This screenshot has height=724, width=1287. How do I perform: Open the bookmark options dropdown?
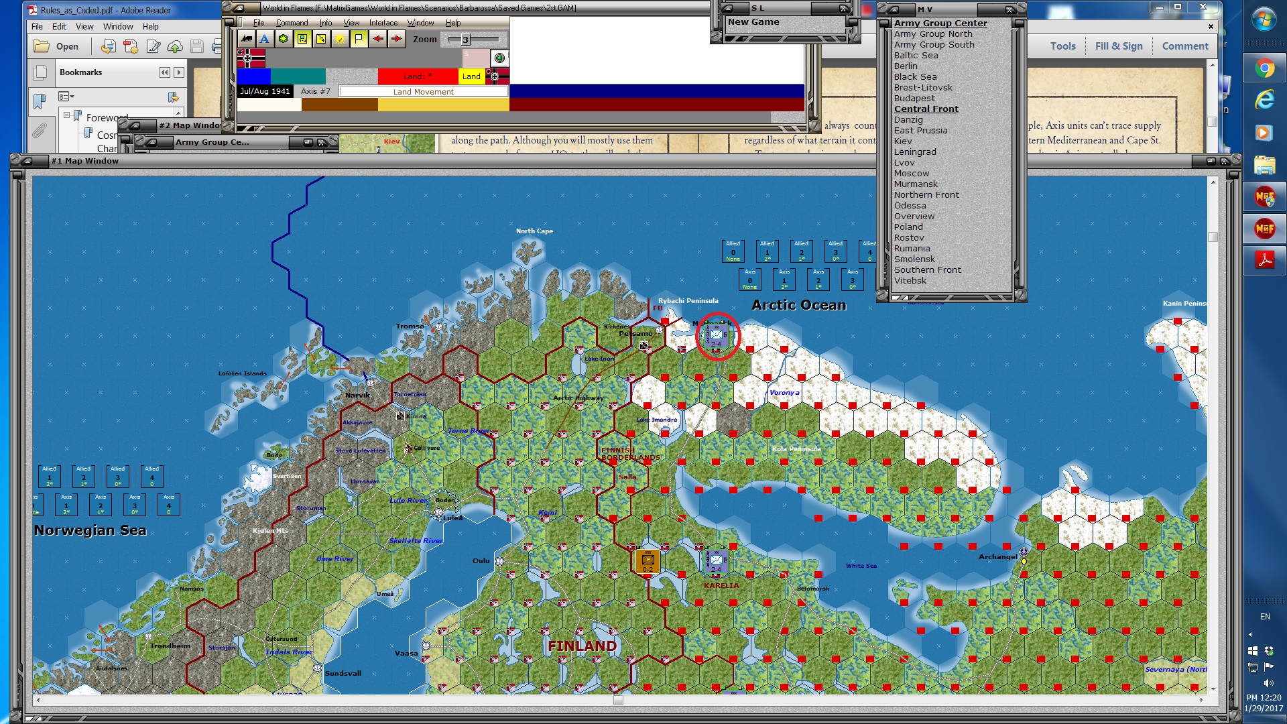tap(66, 97)
